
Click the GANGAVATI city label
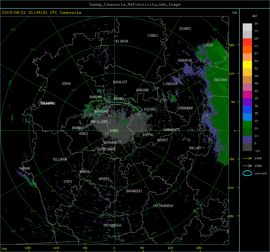click(171, 130)
